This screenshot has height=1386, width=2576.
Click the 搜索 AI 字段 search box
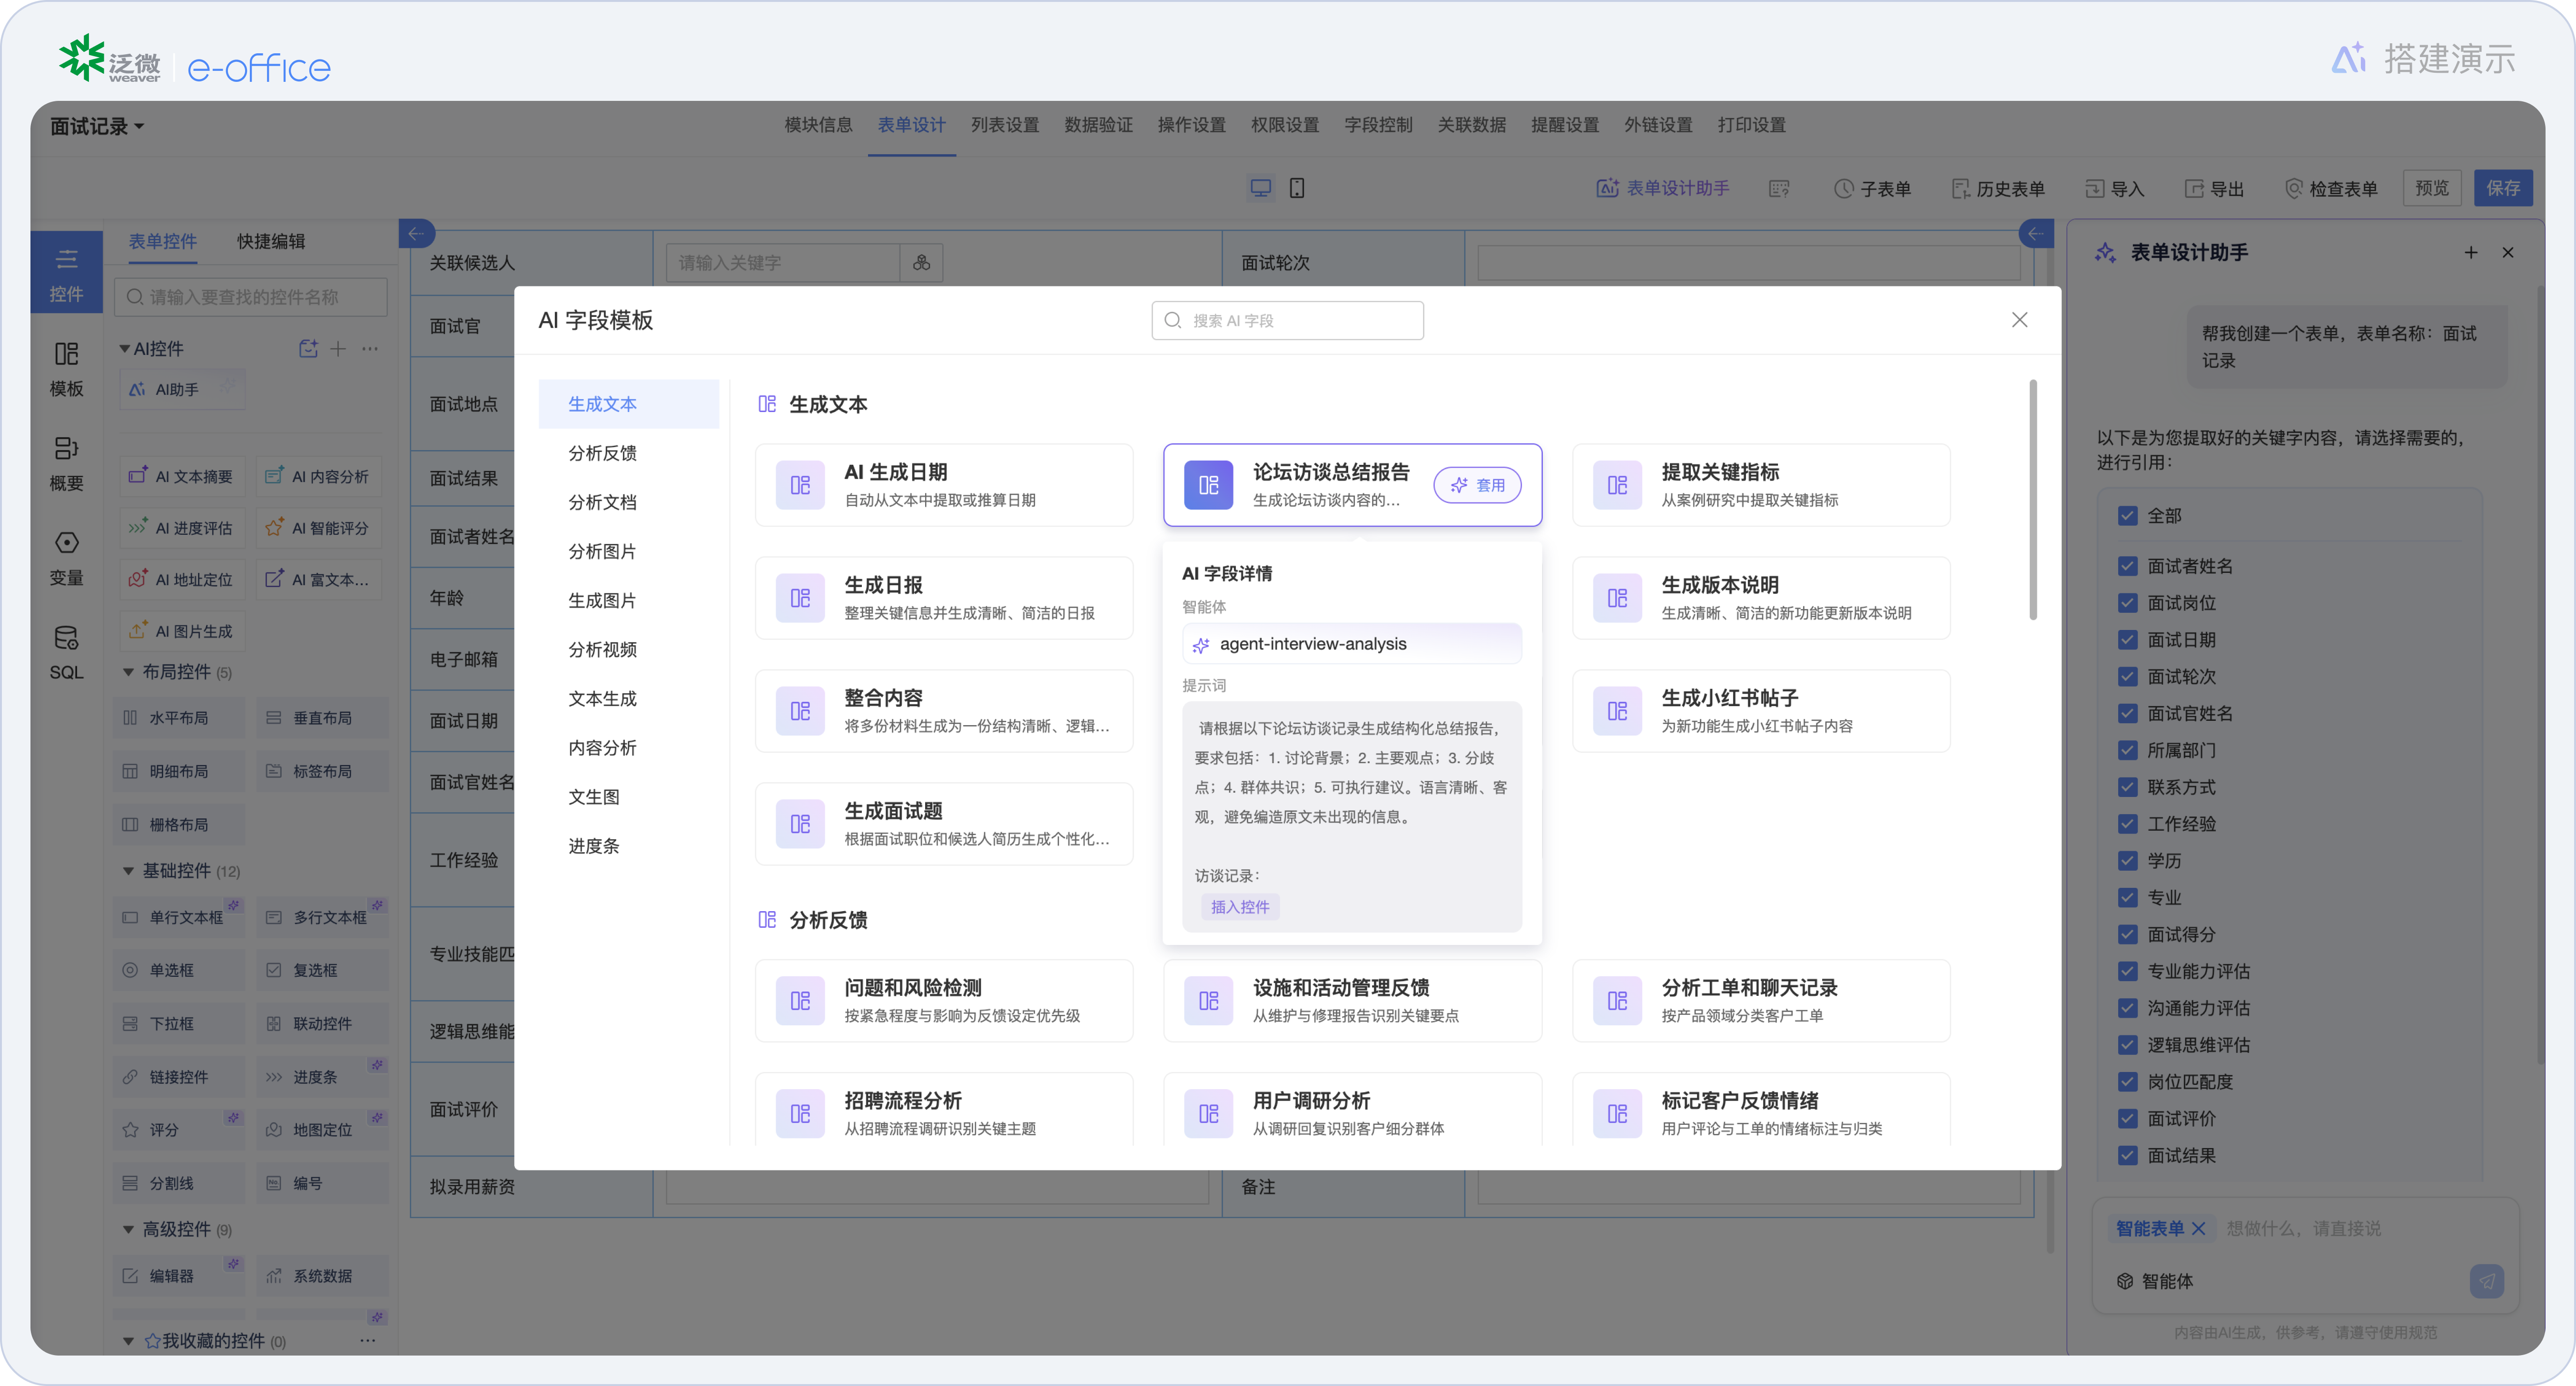[x=1287, y=320]
